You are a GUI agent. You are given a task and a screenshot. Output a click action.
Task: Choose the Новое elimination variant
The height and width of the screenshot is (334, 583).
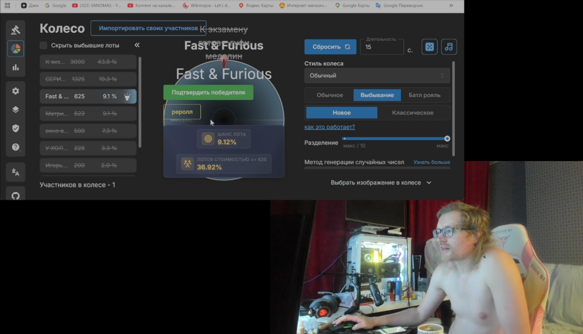point(342,113)
